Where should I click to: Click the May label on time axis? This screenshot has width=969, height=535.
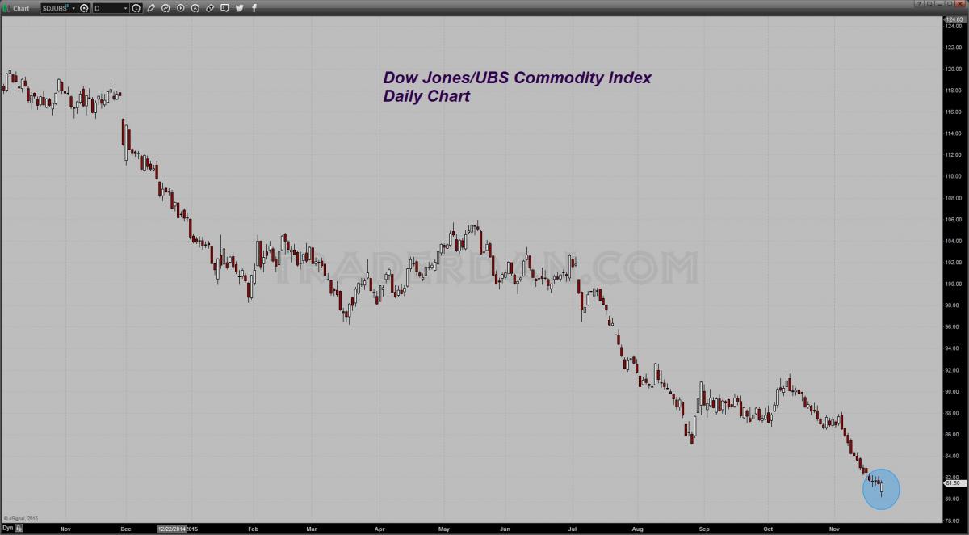443,529
